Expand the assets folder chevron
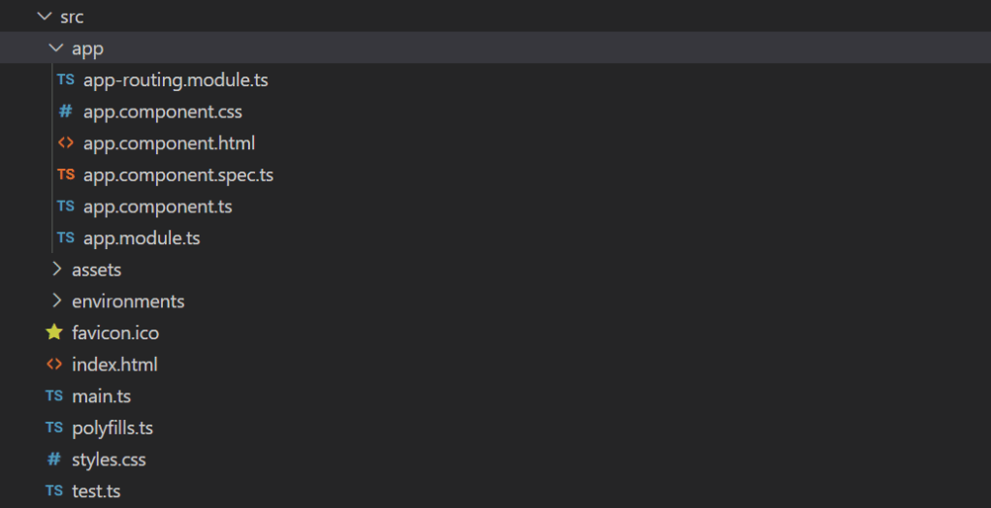Screen dimensions: 991x508 [x=55, y=270]
